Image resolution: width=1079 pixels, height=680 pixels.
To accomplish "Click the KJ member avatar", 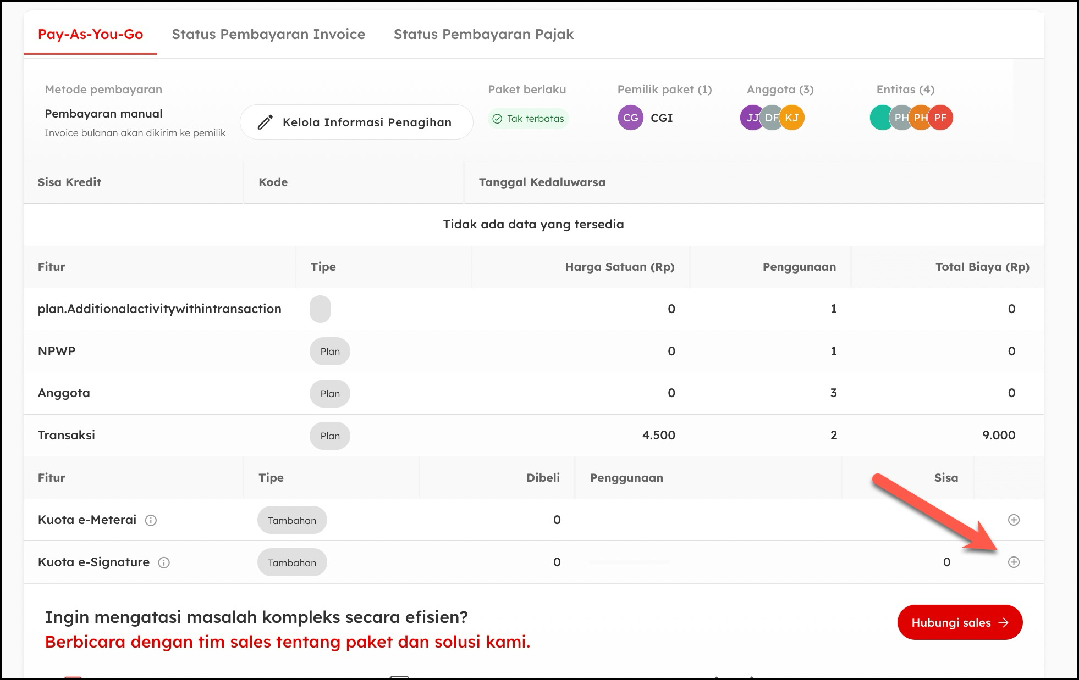I will [793, 118].
